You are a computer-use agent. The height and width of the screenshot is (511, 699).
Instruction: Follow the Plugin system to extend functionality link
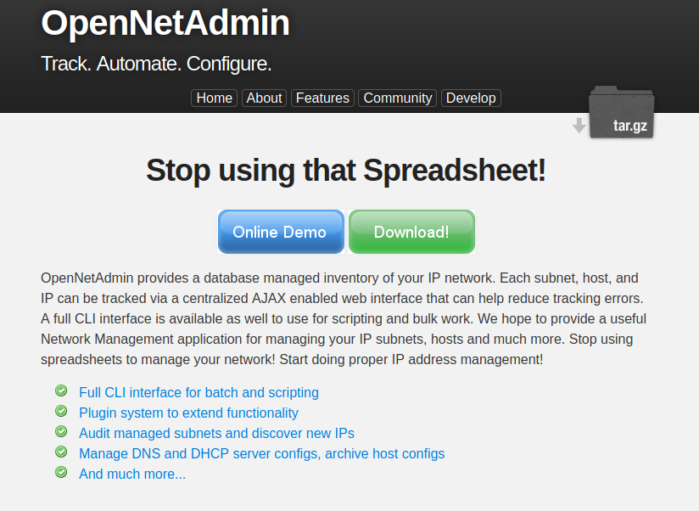point(188,413)
